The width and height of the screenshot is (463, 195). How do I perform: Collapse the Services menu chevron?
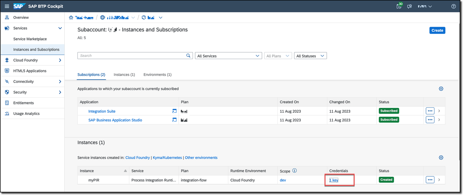point(60,28)
